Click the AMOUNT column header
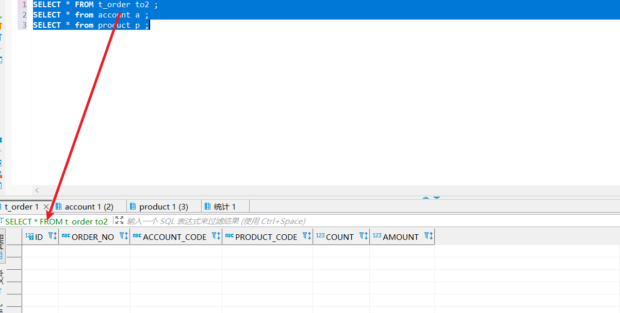The height and width of the screenshot is (313, 620). pyautogui.click(x=400, y=237)
